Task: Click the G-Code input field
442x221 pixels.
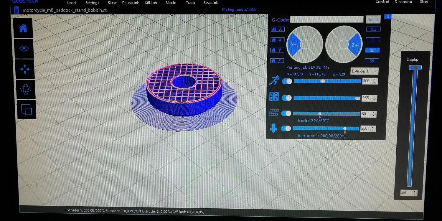Action: click(327, 19)
